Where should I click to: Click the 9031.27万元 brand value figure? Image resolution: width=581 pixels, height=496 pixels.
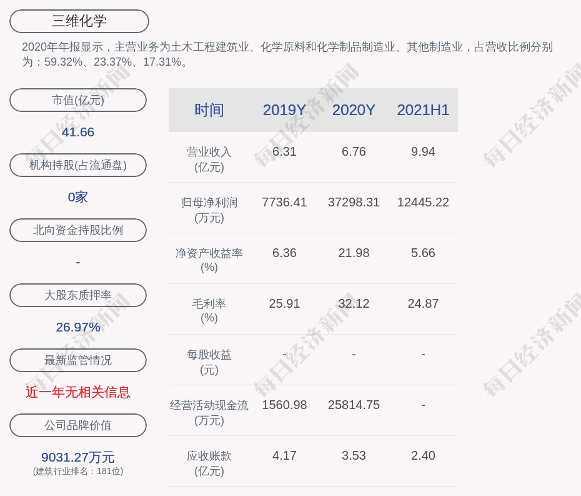click(78, 457)
